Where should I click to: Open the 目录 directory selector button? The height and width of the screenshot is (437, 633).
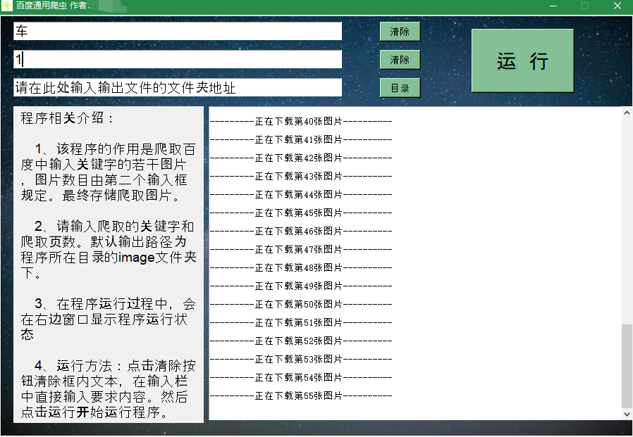click(x=400, y=87)
